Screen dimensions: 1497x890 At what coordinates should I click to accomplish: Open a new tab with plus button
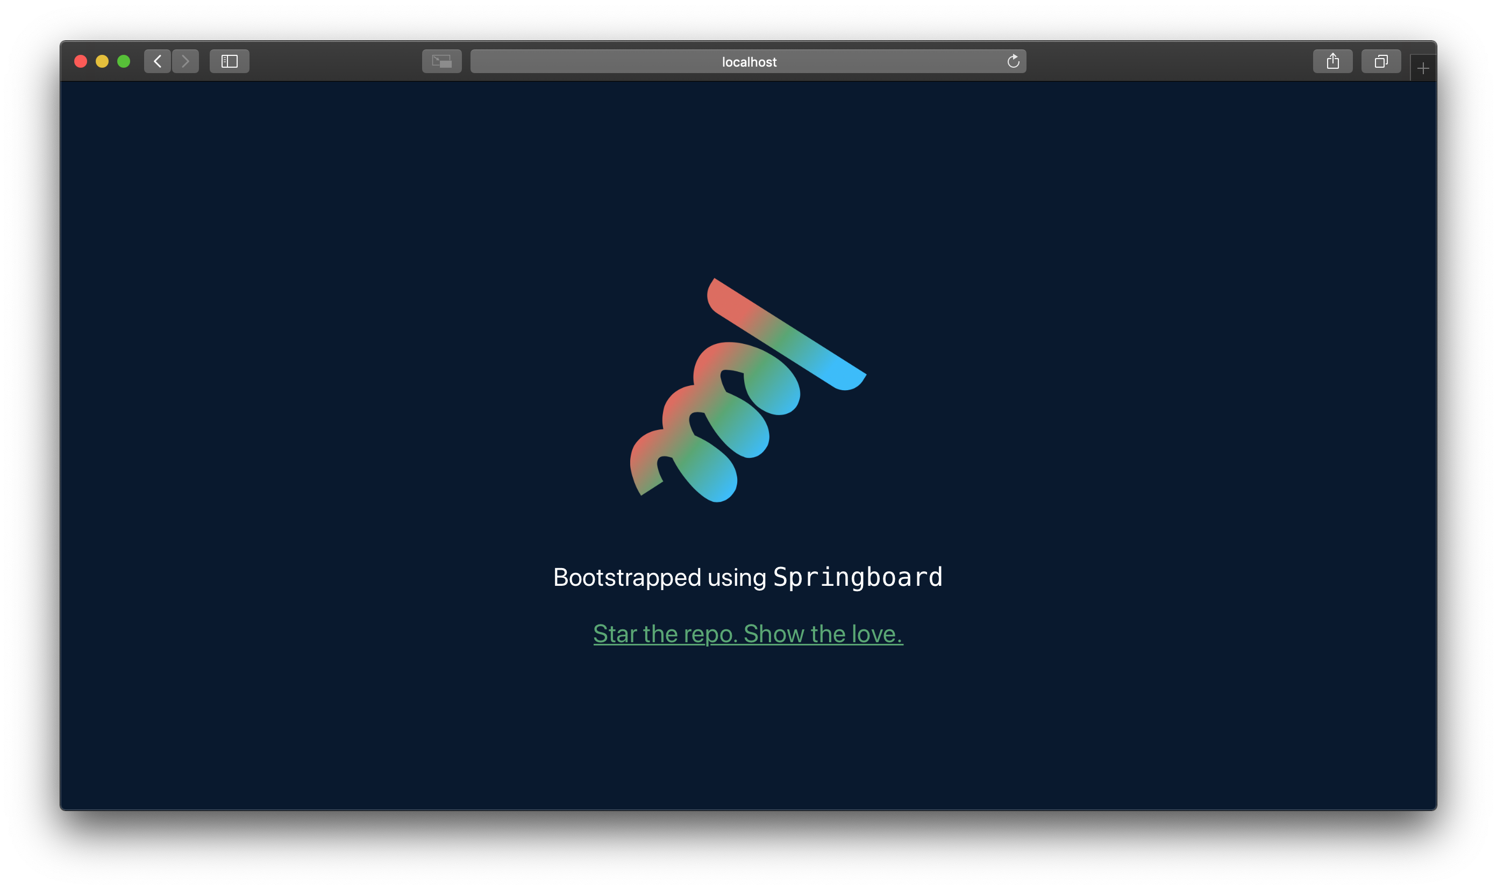tap(1423, 69)
